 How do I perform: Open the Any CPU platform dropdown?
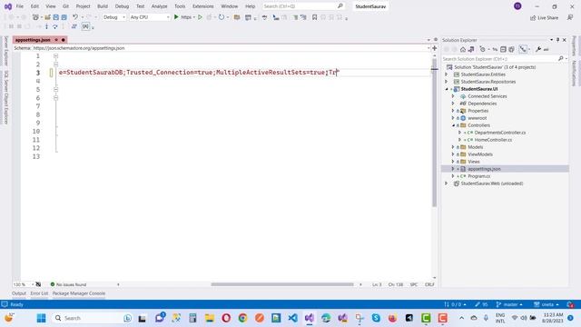click(x=150, y=17)
